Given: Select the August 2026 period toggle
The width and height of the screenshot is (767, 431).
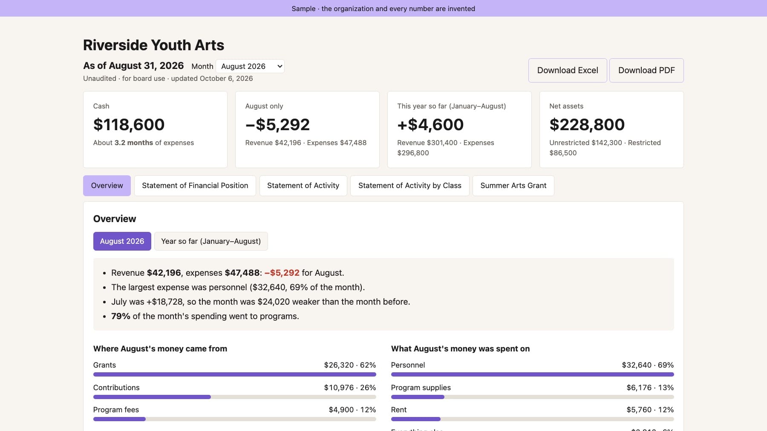Looking at the screenshot, I should click(122, 241).
